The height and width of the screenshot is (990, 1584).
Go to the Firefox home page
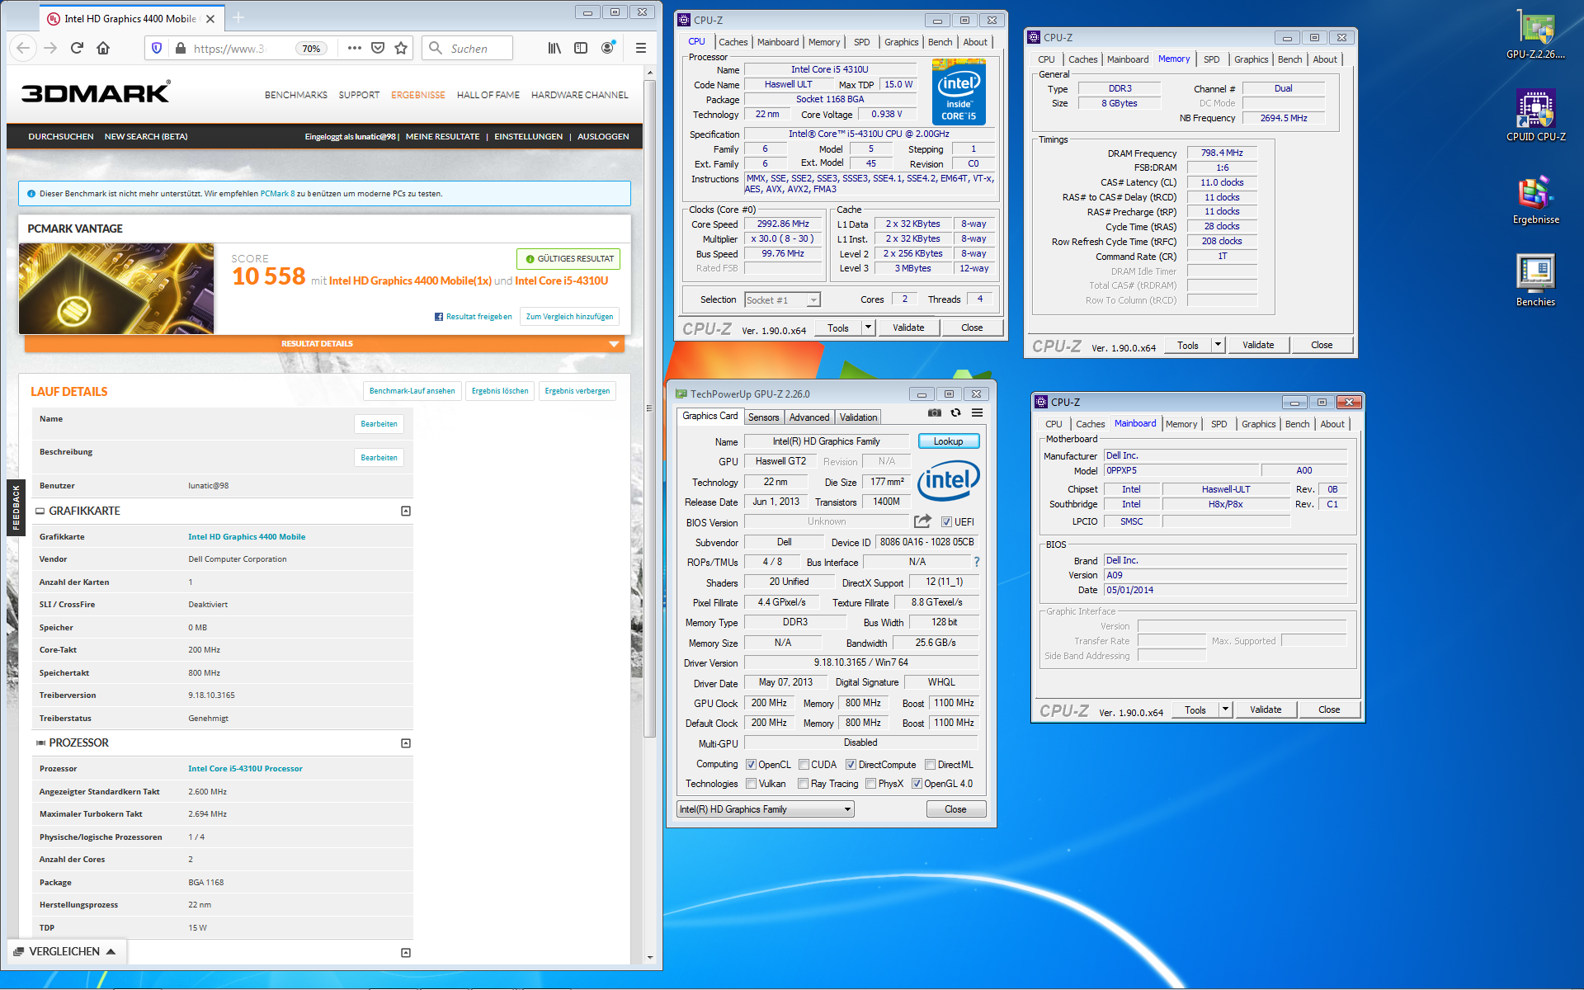(x=103, y=48)
